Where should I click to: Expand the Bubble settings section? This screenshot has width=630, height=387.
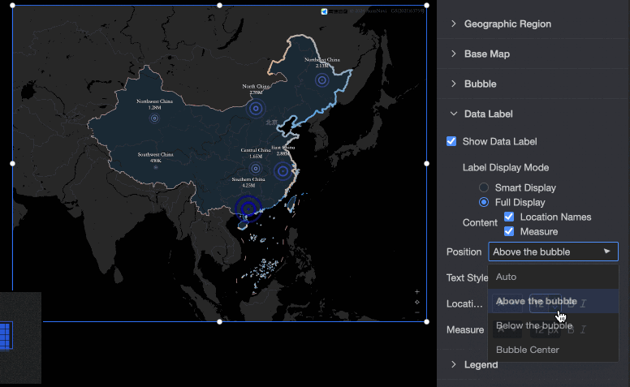pos(480,84)
